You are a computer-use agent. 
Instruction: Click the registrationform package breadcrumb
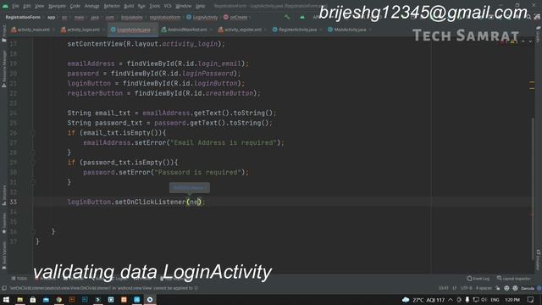click(x=165, y=17)
